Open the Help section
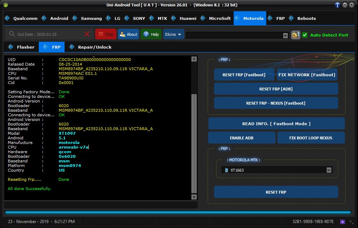 [x=151, y=34]
